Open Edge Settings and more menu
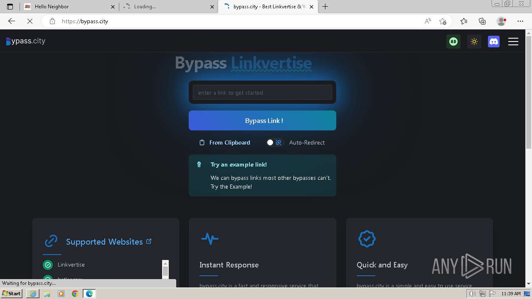The height and width of the screenshot is (299, 532). click(520, 21)
